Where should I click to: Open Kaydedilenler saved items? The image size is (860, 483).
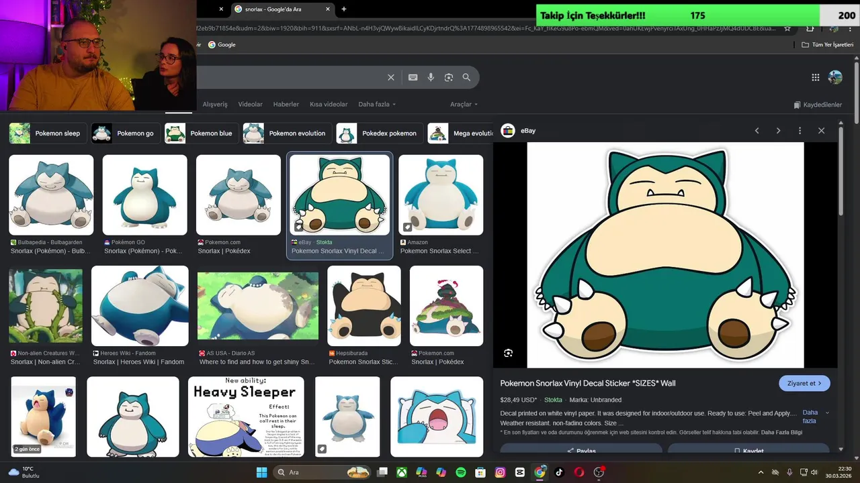(818, 105)
